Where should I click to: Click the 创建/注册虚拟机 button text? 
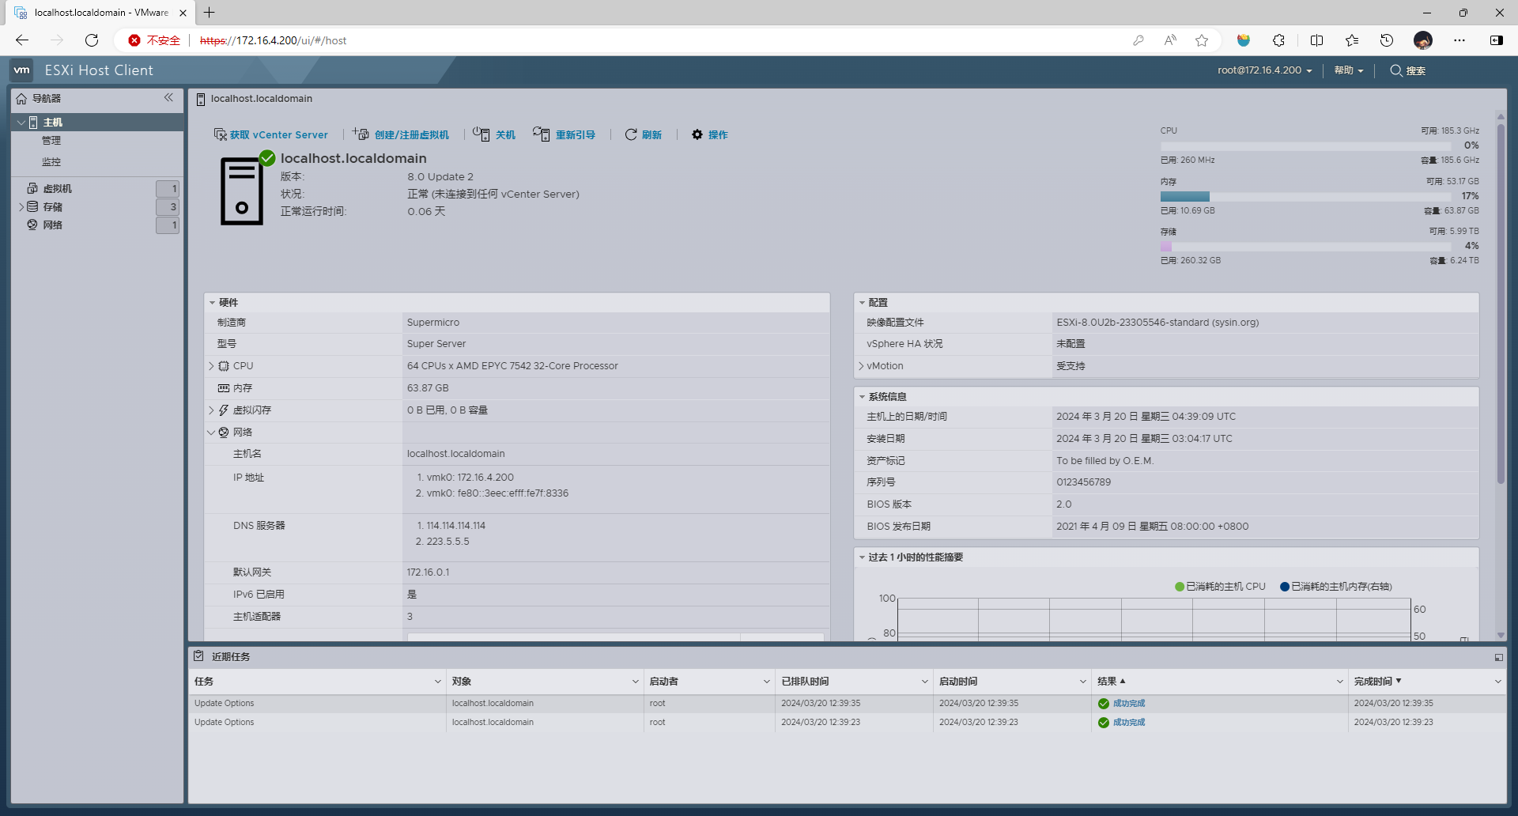pos(412,135)
